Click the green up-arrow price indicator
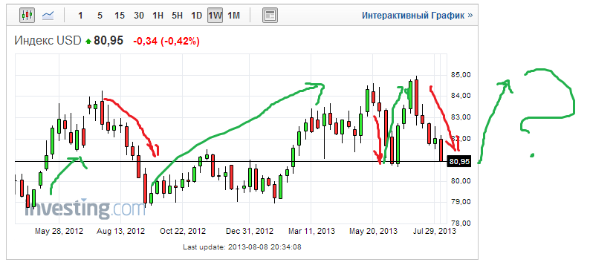 (x=88, y=42)
